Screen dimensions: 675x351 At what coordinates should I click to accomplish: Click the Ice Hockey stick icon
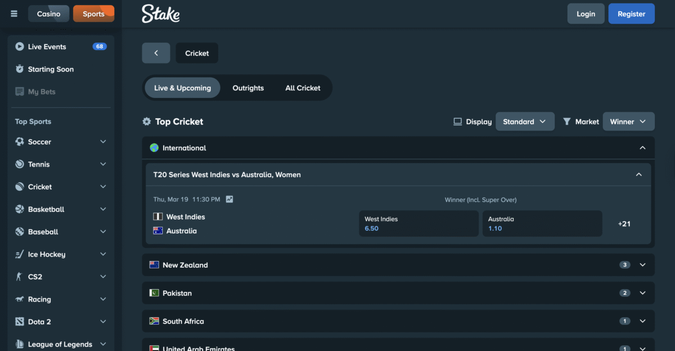[x=20, y=254]
